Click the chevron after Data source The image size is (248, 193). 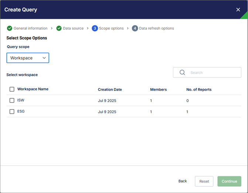[x=88, y=28]
